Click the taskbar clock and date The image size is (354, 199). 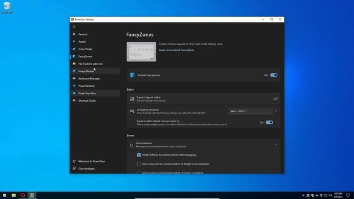pos(338,195)
